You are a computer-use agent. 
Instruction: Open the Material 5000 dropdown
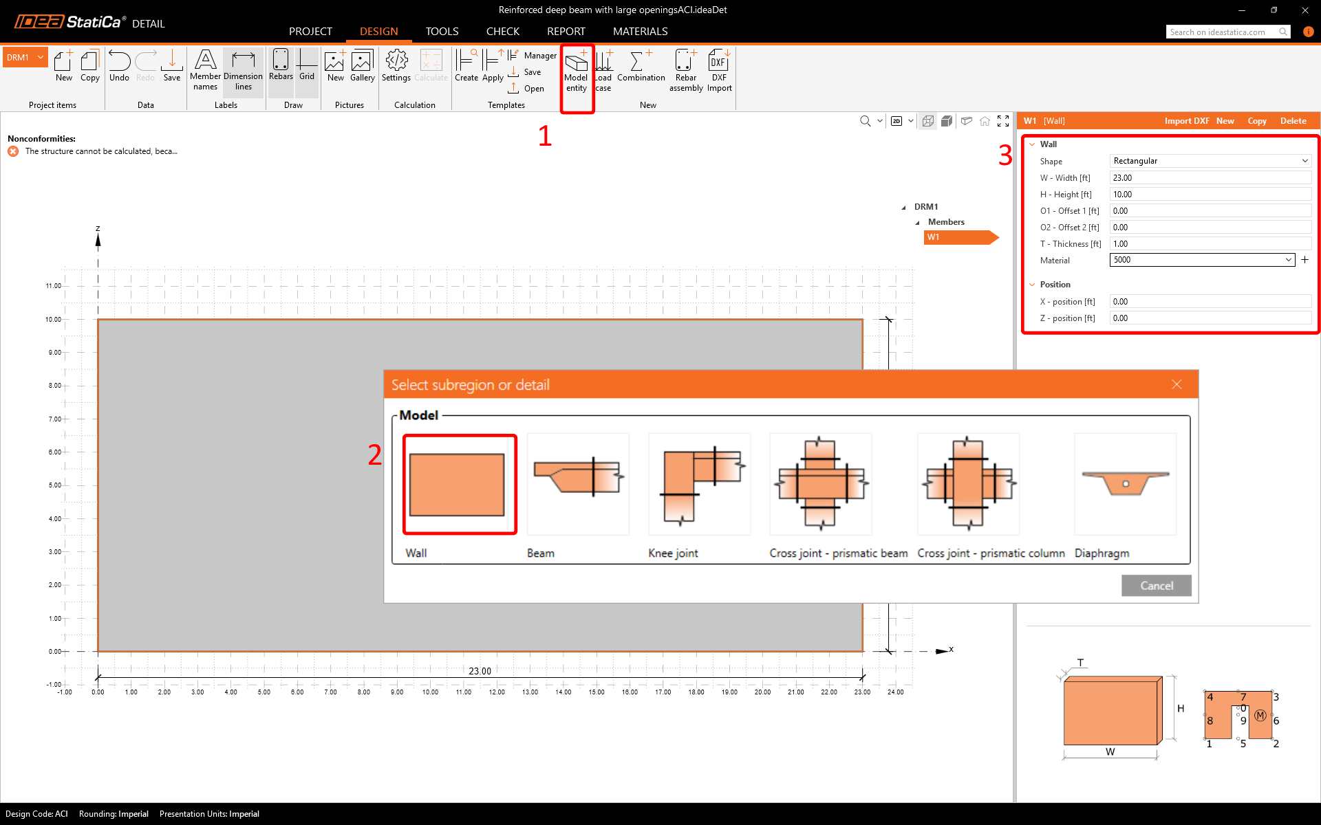click(1202, 260)
